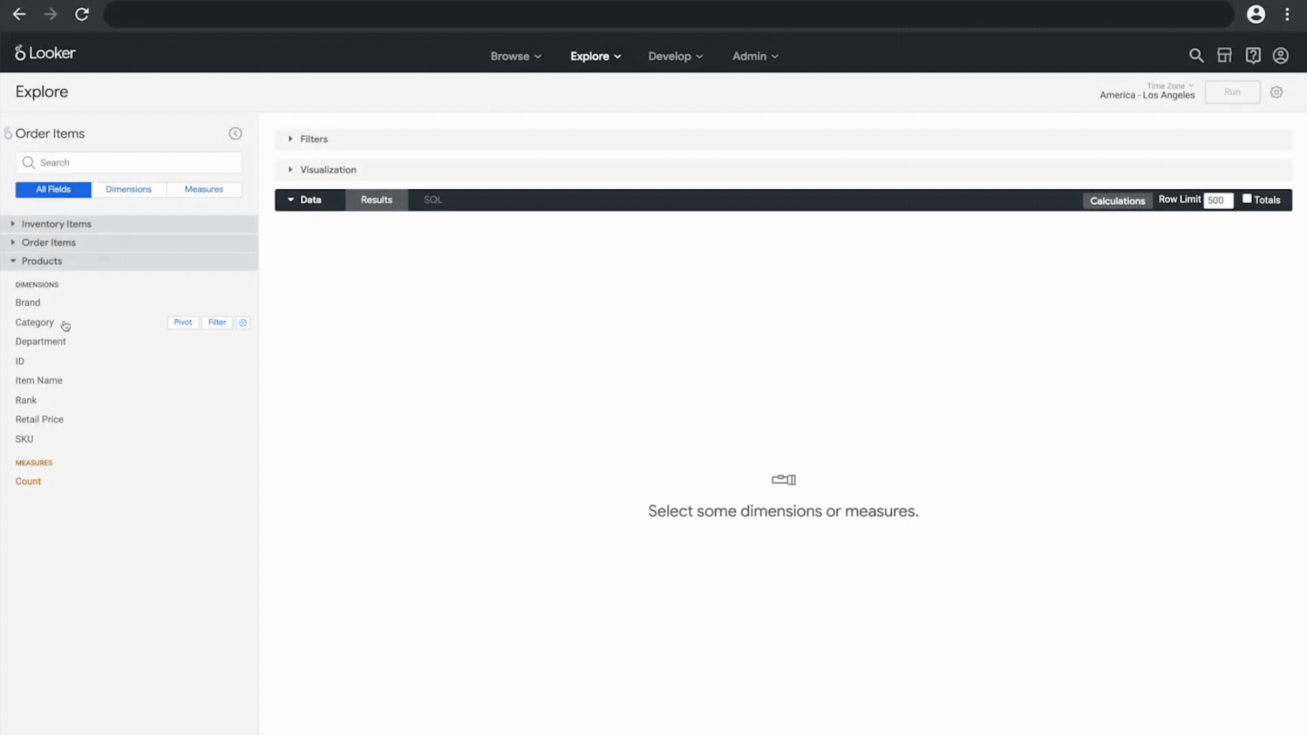Open the Marketplace store icon
Screen dimensions: 1307x735
click(1225, 56)
